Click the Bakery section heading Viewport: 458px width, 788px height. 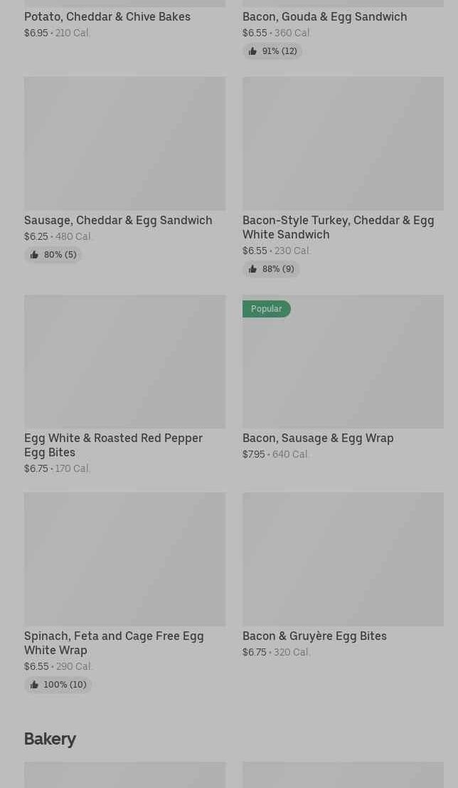[50, 739]
